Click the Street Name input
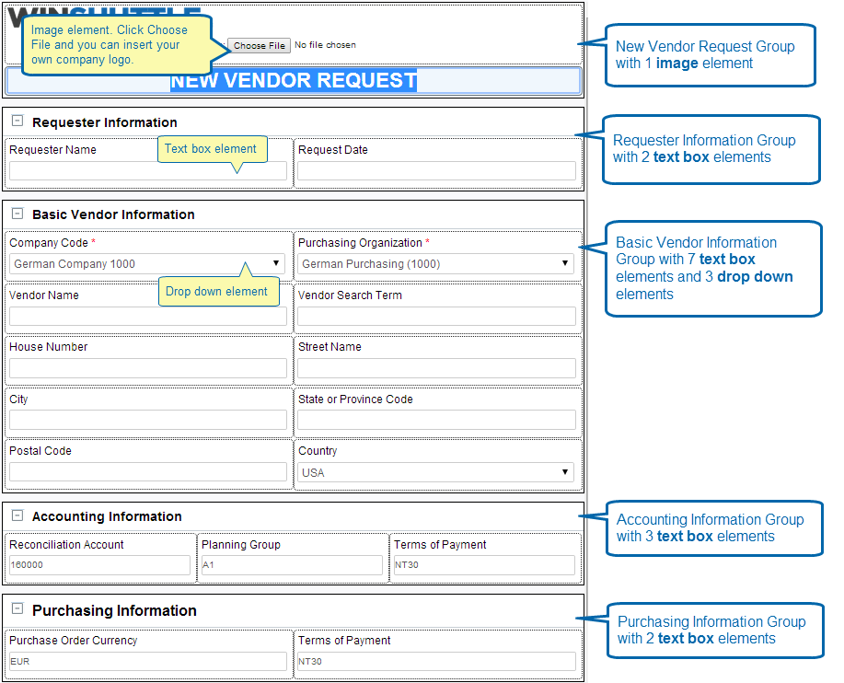The width and height of the screenshot is (844, 683). (x=436, y=368)
